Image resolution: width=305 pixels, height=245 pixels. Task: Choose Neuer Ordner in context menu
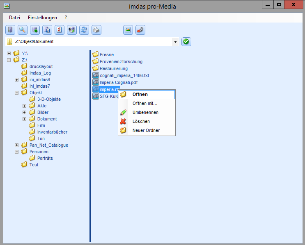tap(147, 130)
